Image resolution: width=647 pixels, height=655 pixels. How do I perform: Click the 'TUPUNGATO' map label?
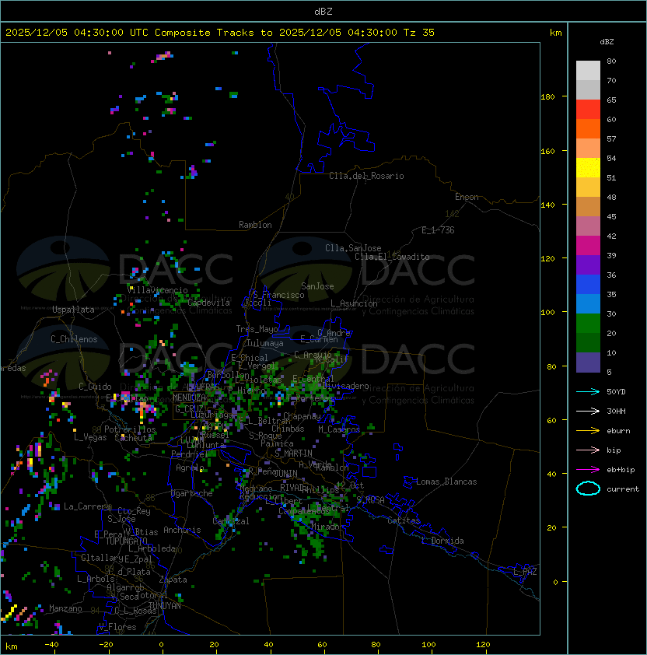tap(126, 541)
